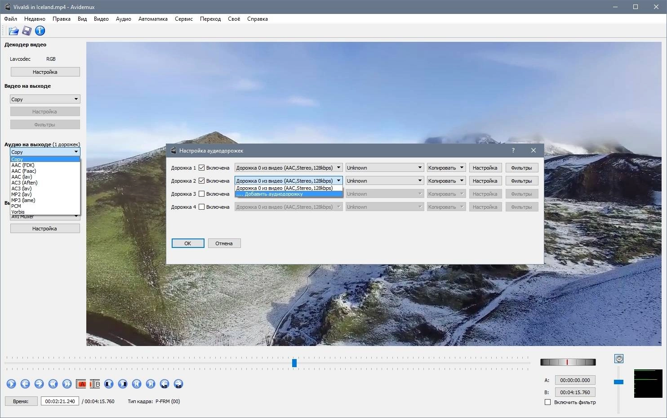Click the marker A time field
The height and width of the screenshot is (418, 667).
coord(575,380)
